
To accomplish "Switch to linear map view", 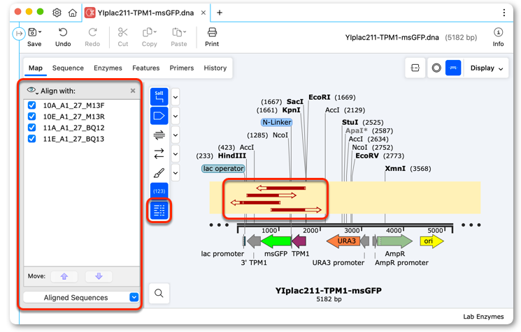I will 453,68.
